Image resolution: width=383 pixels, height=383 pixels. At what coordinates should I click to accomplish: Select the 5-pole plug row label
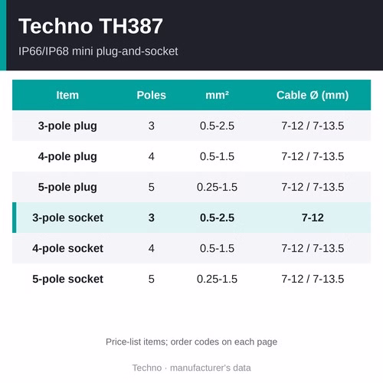67,187
